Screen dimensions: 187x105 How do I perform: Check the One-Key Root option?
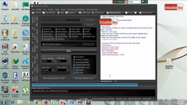point(43,39)
